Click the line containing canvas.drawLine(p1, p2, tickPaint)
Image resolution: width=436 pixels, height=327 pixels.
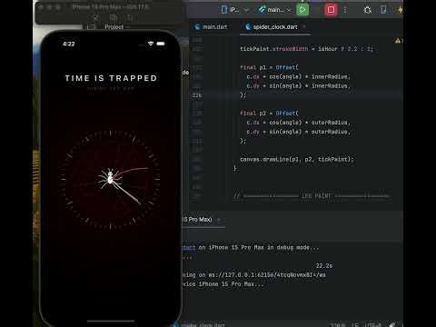(x=297, y=159)
